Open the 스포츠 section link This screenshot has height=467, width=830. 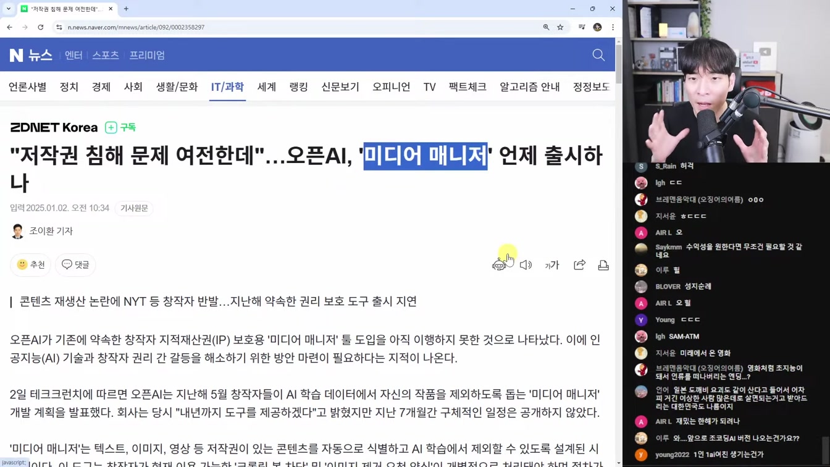pos(106,55)
